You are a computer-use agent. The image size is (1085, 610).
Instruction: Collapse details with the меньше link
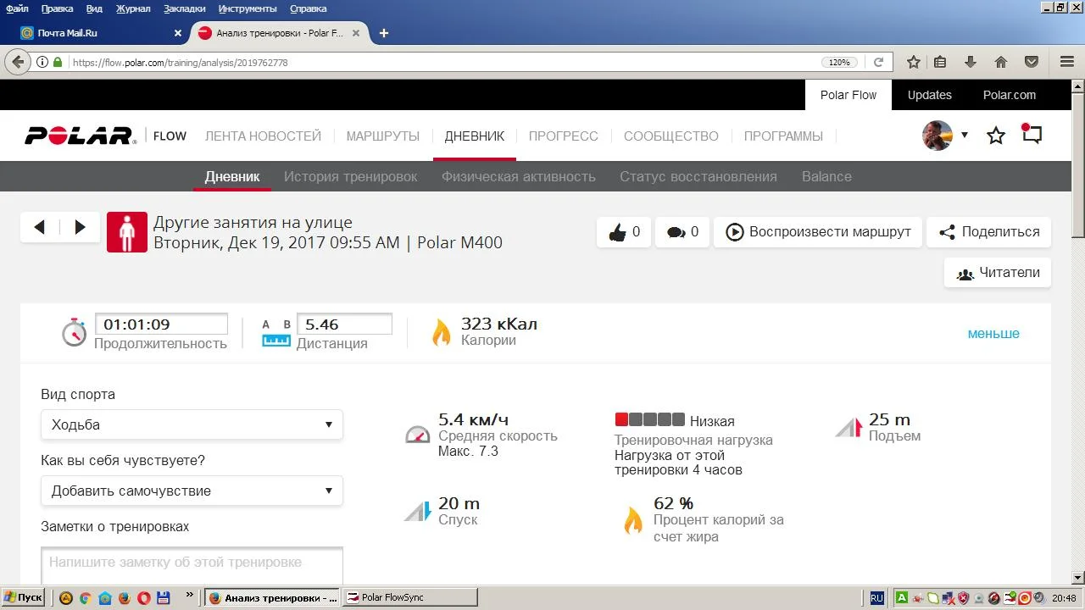pos(993,333)
